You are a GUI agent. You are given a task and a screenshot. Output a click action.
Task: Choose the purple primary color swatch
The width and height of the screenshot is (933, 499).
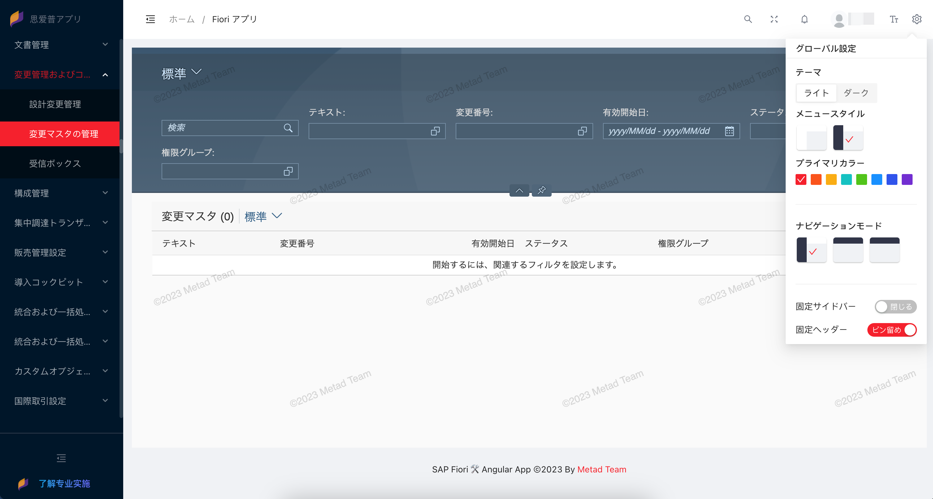tap(907, 180)
